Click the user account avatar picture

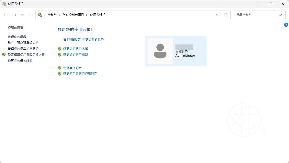(x=160, y=51)
